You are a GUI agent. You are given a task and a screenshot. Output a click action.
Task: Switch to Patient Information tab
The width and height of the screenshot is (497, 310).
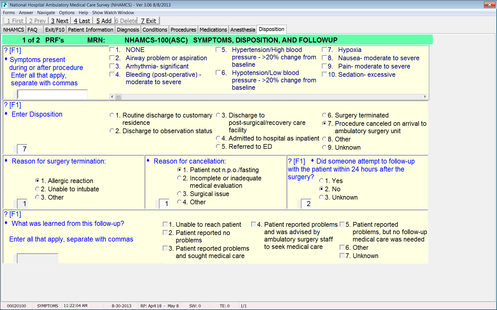coord(91,30)
